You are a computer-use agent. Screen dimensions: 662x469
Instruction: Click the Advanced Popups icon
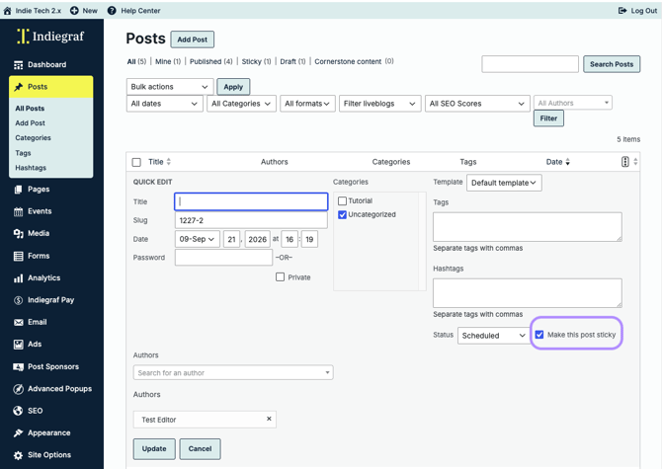click(18, 389)
